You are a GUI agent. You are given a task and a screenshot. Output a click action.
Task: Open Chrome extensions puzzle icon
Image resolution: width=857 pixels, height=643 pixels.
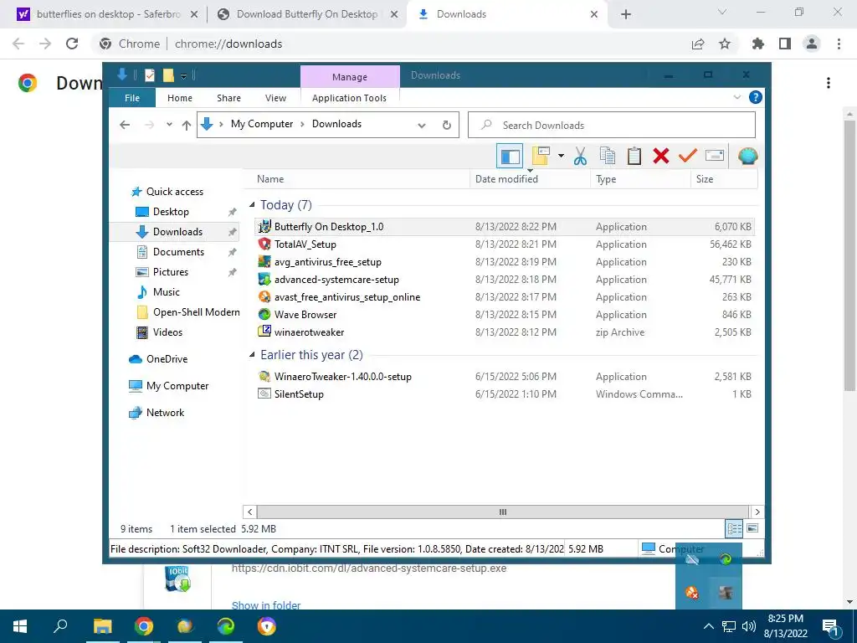coord(758,44)
